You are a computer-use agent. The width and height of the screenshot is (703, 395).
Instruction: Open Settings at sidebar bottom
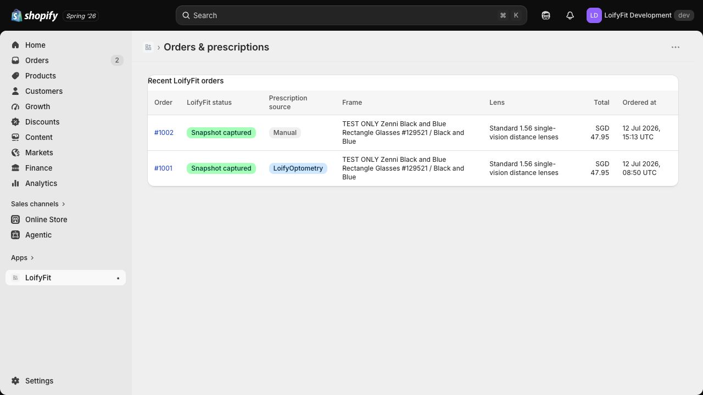tap(65, 381)
